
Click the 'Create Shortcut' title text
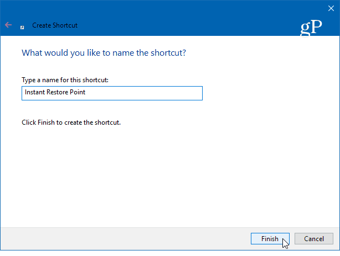(55, 25)
